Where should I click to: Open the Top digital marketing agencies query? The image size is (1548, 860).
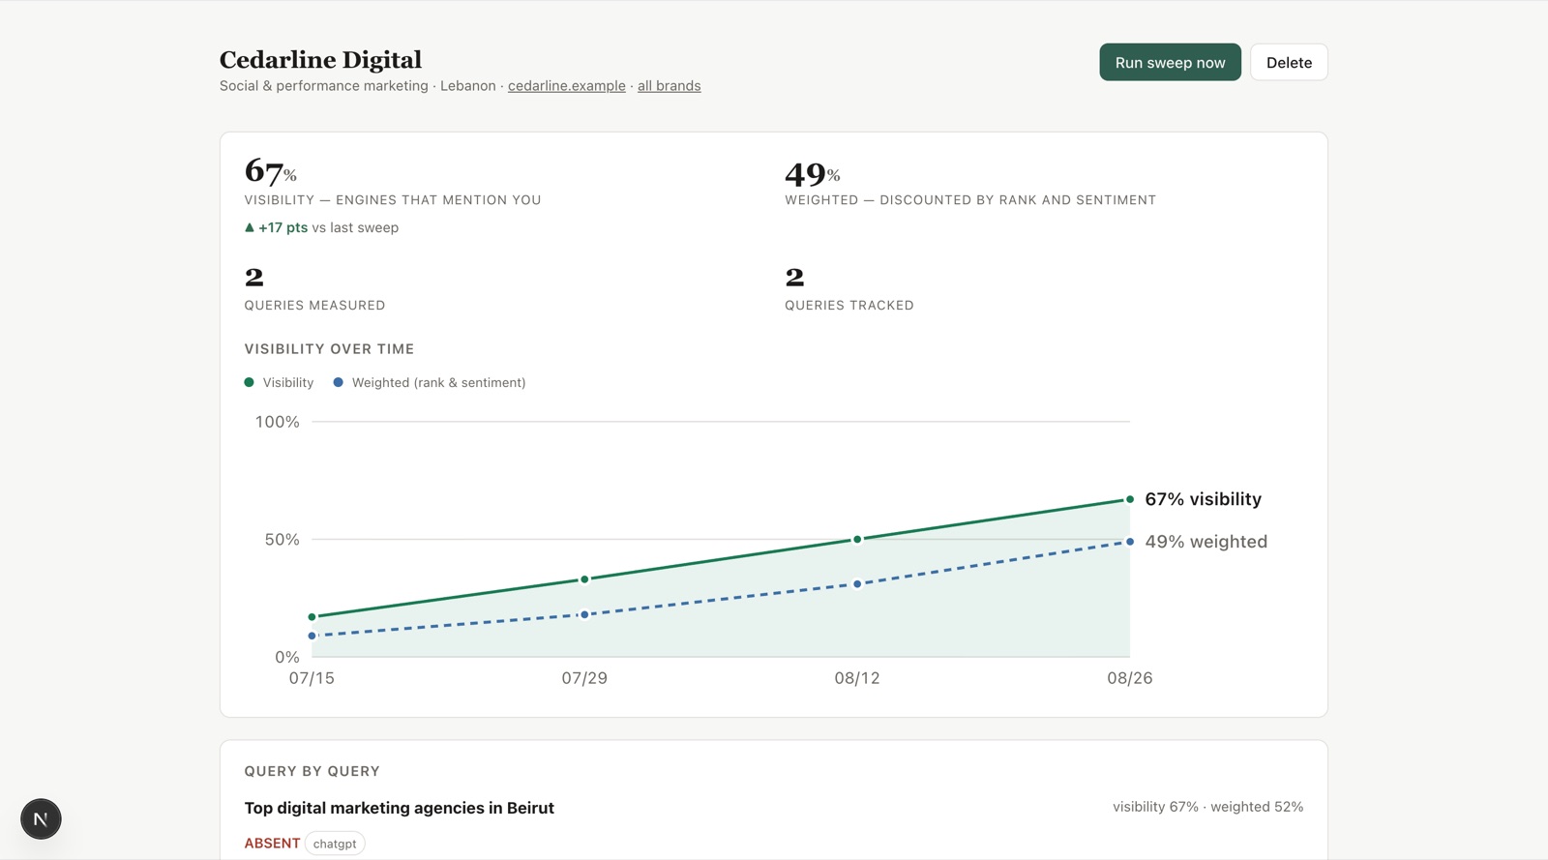[399, 808]
